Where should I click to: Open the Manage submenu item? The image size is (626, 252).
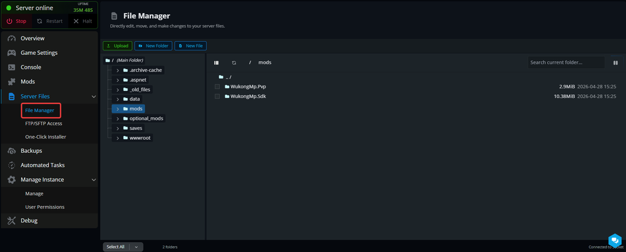34,193
